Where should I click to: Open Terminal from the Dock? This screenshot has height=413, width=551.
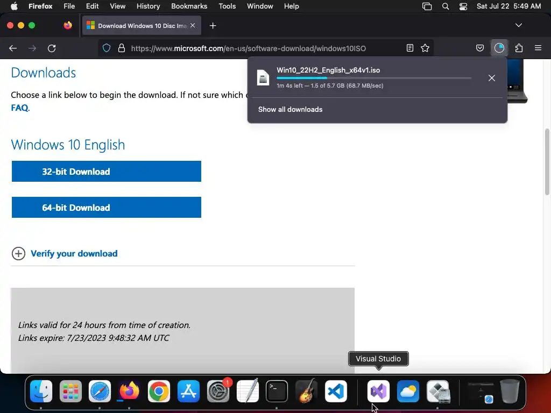pos(277,391)
